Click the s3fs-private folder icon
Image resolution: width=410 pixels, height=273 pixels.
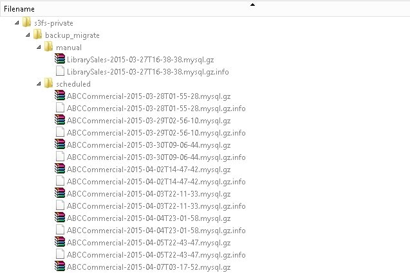pos(26,22)
